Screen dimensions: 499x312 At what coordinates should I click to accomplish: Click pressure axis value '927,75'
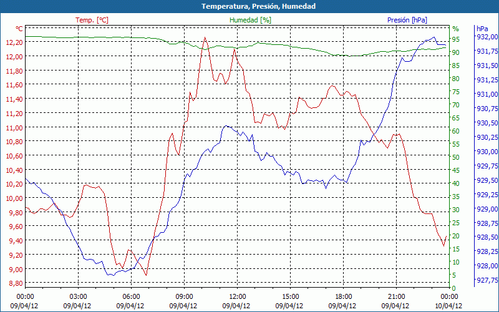click(x=486, y=280)
